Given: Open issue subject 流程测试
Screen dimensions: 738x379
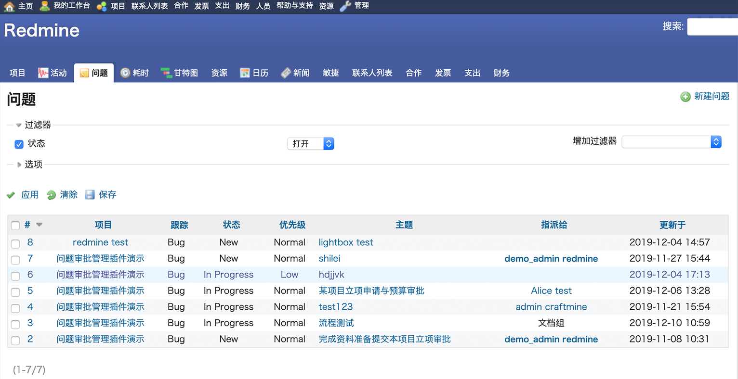Looking at the screenshot, I should (x=336, y=323).
